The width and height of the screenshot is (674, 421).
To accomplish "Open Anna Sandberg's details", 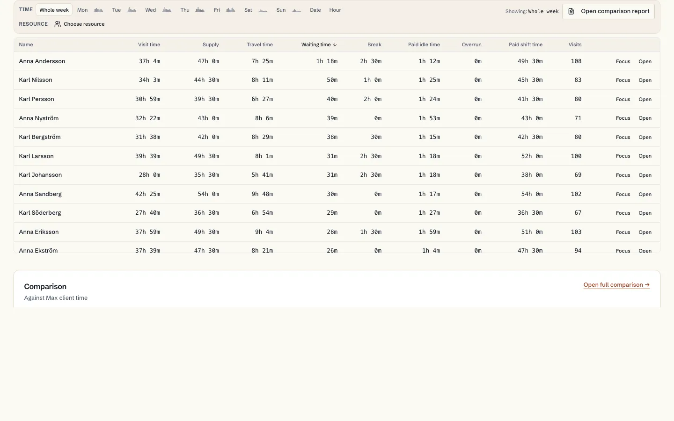I will [x=645, y=194].
